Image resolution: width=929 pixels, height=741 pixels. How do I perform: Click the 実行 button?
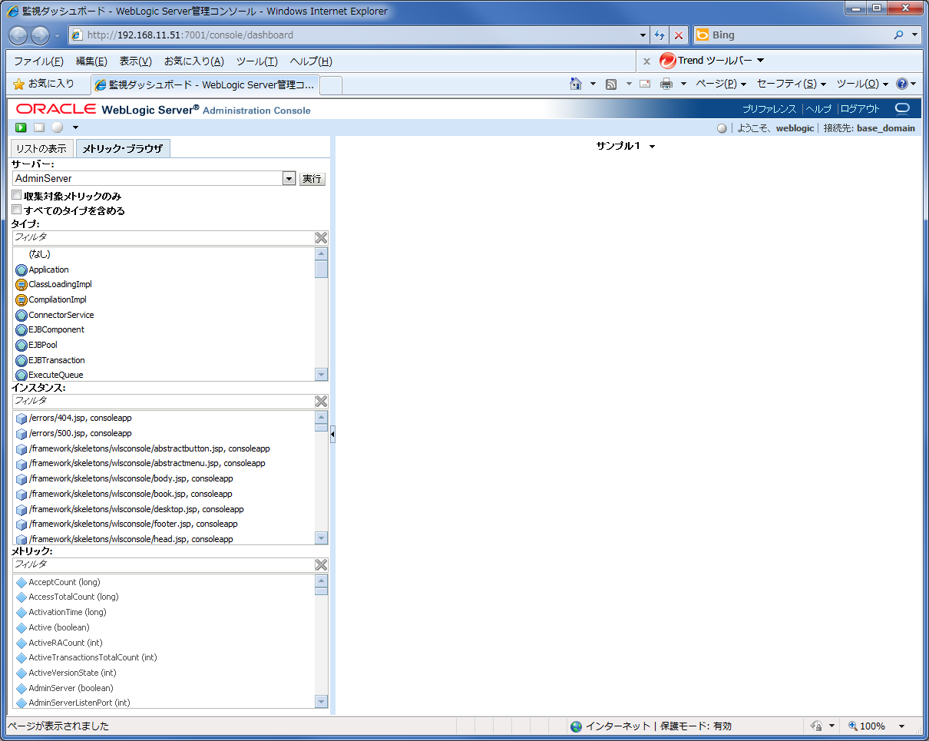pos(312,179)
